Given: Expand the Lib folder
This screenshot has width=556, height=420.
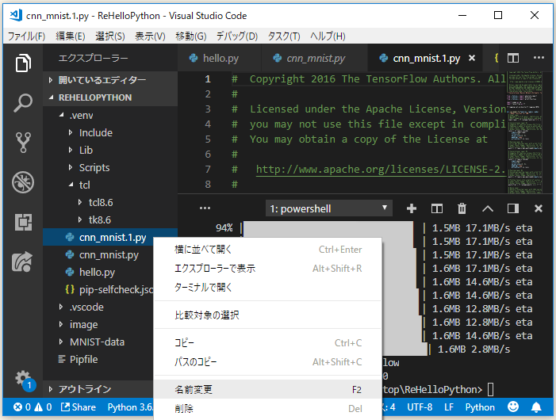Looking at the screenshot, I should click(x=110, y=150).
